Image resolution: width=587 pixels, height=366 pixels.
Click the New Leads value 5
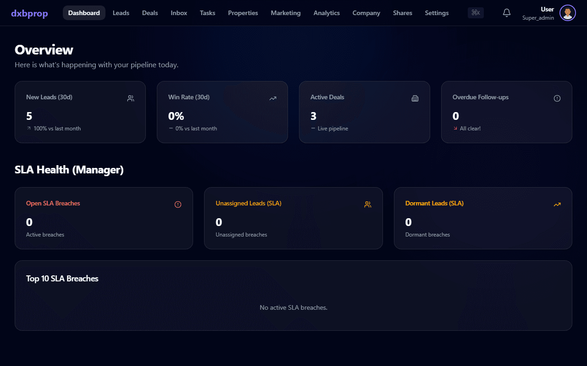tap(29, 116)
